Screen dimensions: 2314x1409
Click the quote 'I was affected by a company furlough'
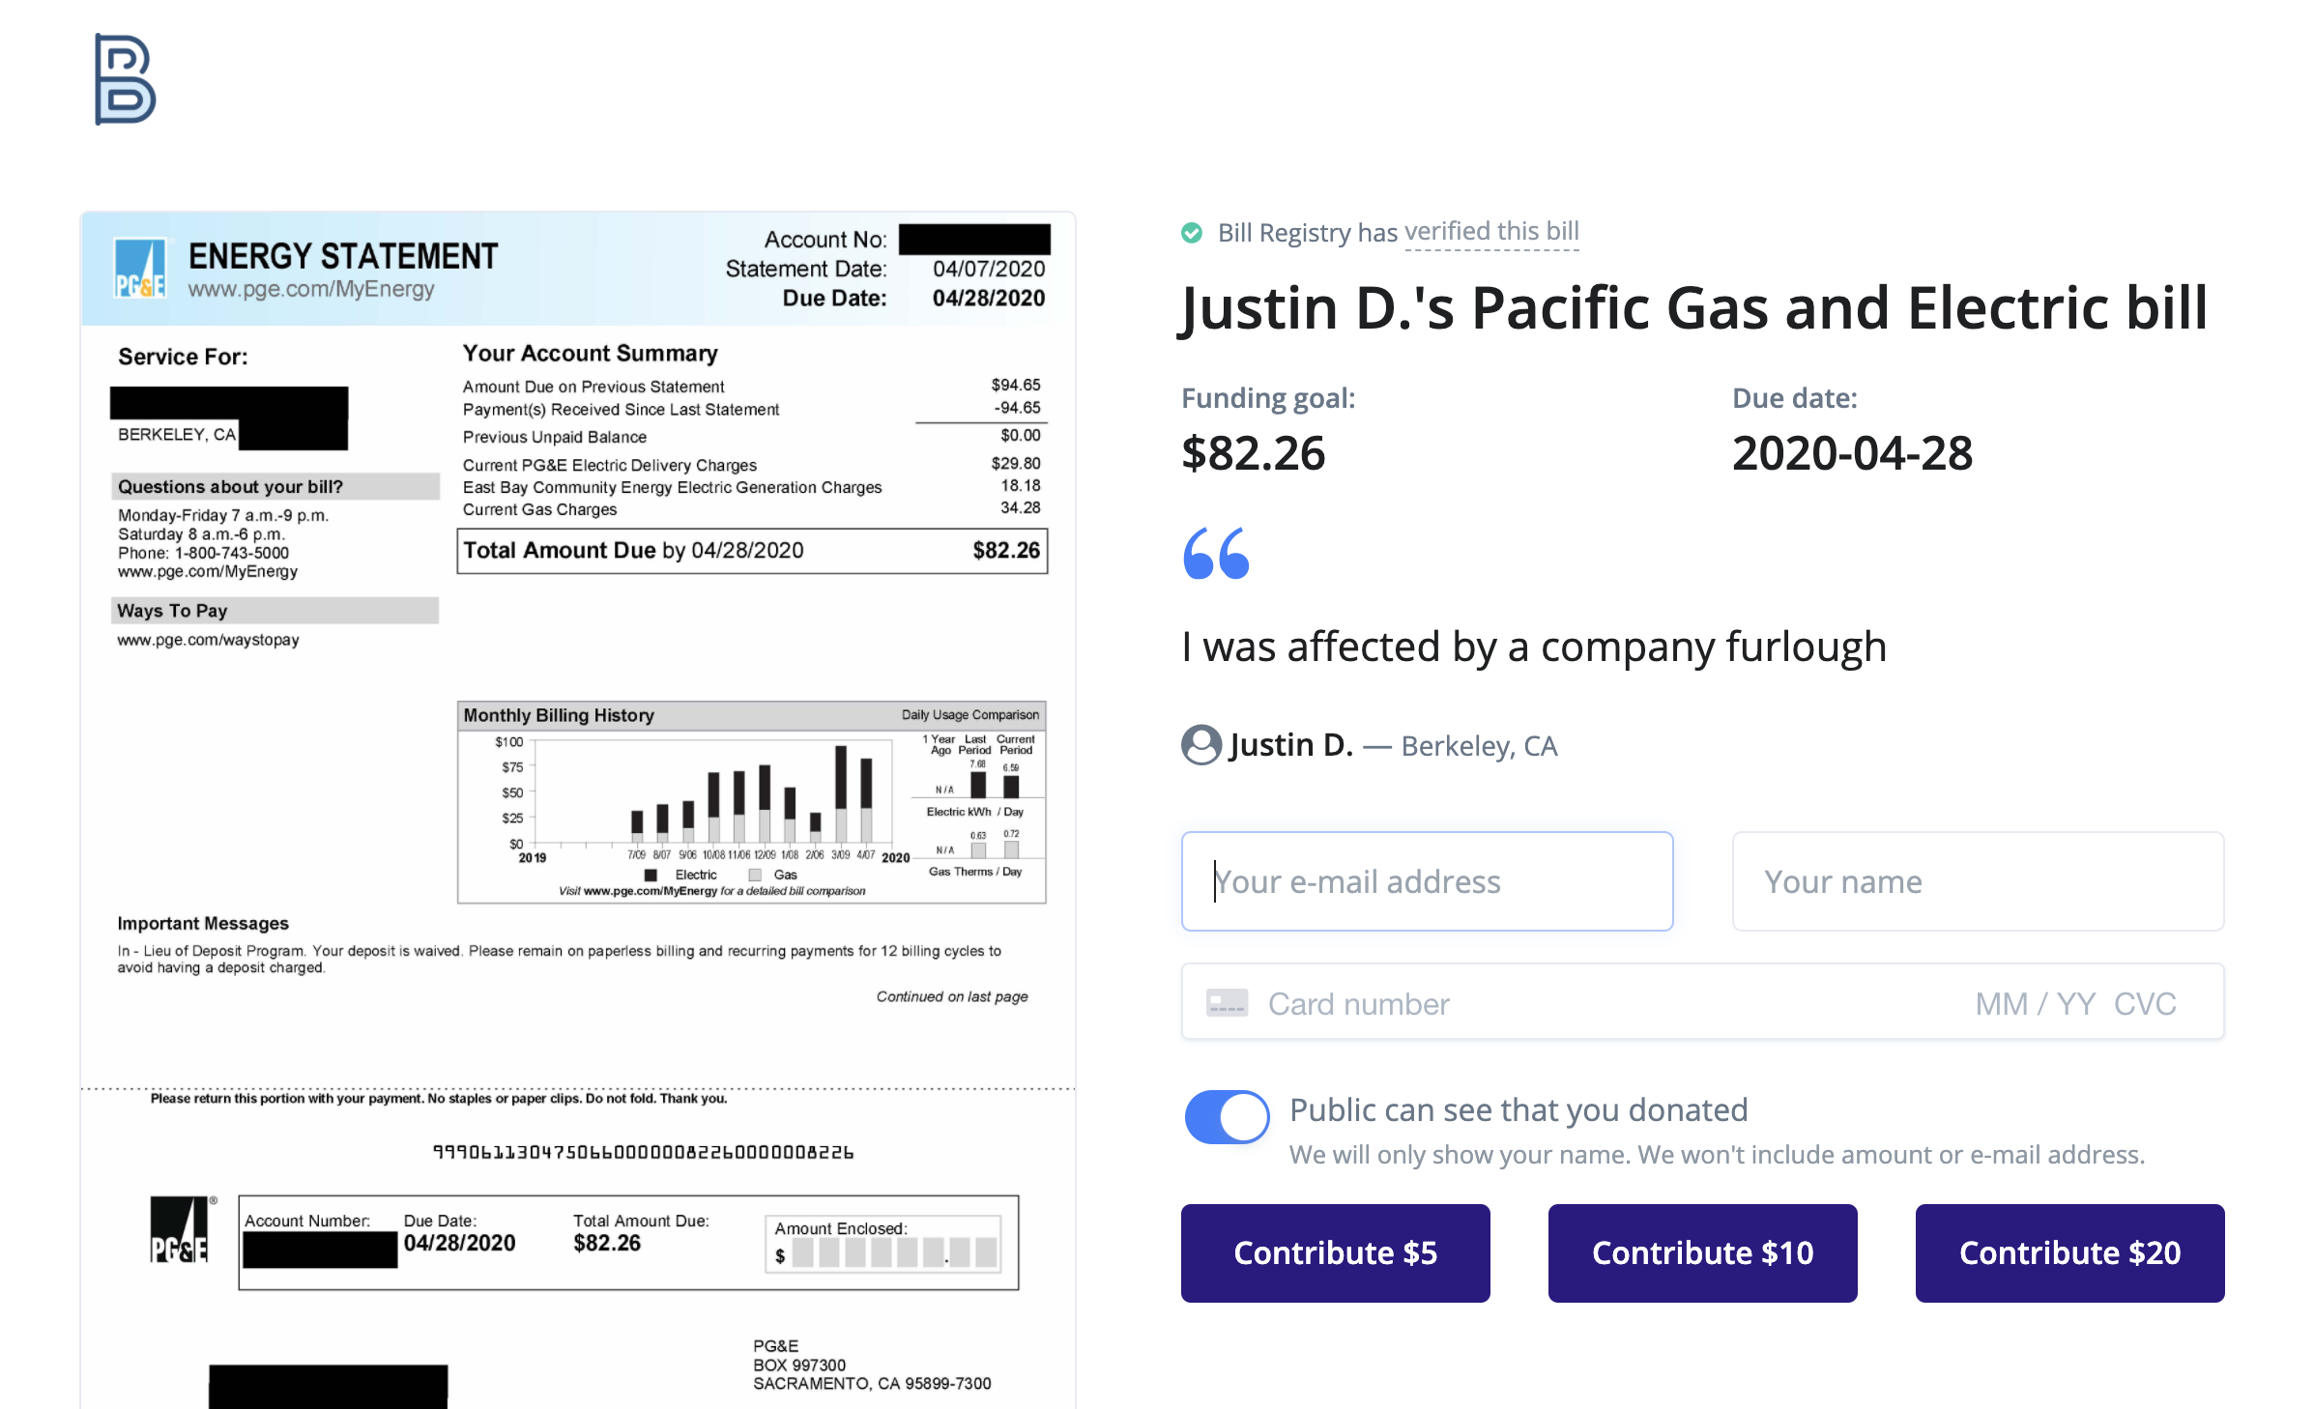(x=1534, y=647)
